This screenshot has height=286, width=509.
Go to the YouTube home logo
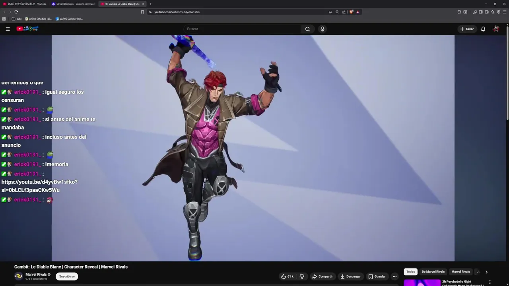[x=27, y=29]
